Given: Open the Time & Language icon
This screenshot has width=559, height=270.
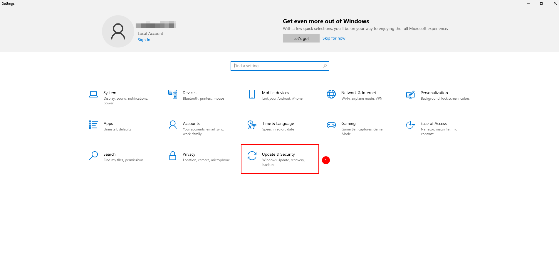Looking at the screenshot, I should click(x=252, y=125).
